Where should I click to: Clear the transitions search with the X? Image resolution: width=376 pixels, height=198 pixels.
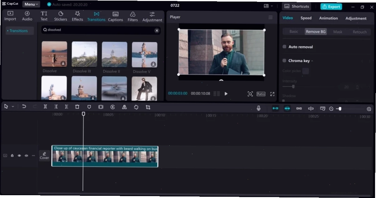click(x=157, y=30)
